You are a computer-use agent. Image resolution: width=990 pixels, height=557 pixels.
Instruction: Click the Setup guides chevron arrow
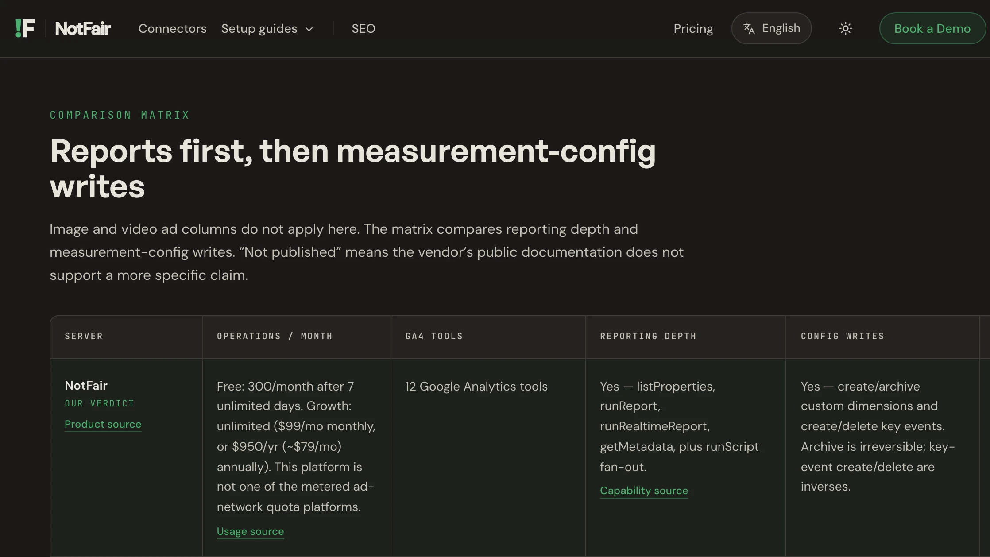click(x=309, y=29)
